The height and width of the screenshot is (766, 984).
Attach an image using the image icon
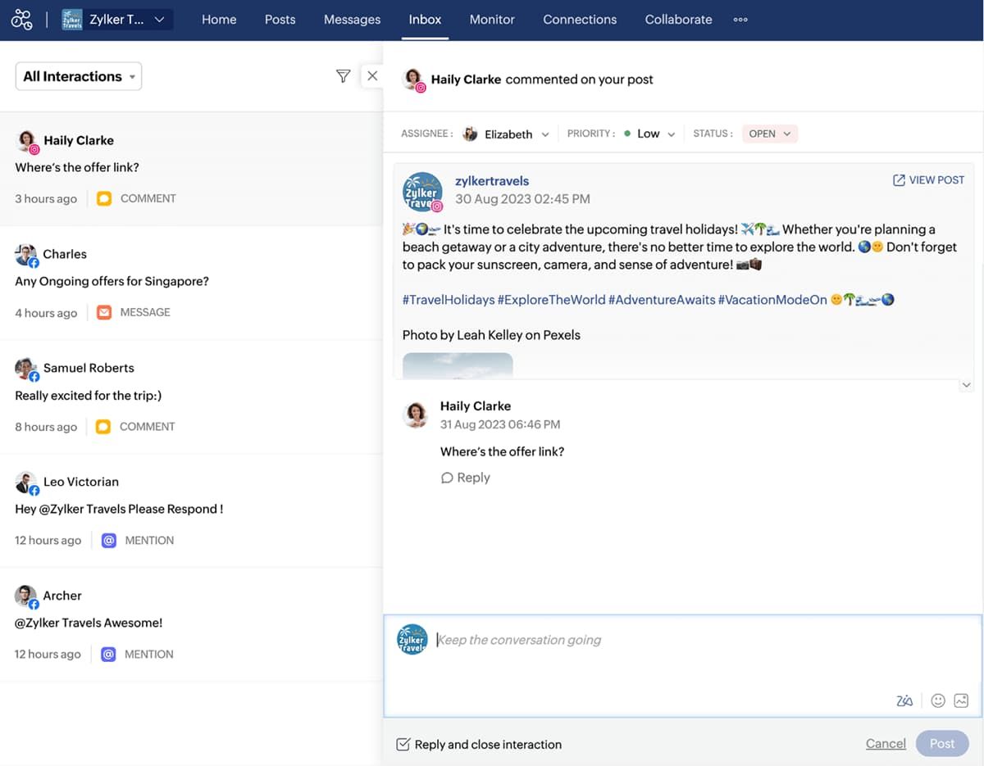961,700
